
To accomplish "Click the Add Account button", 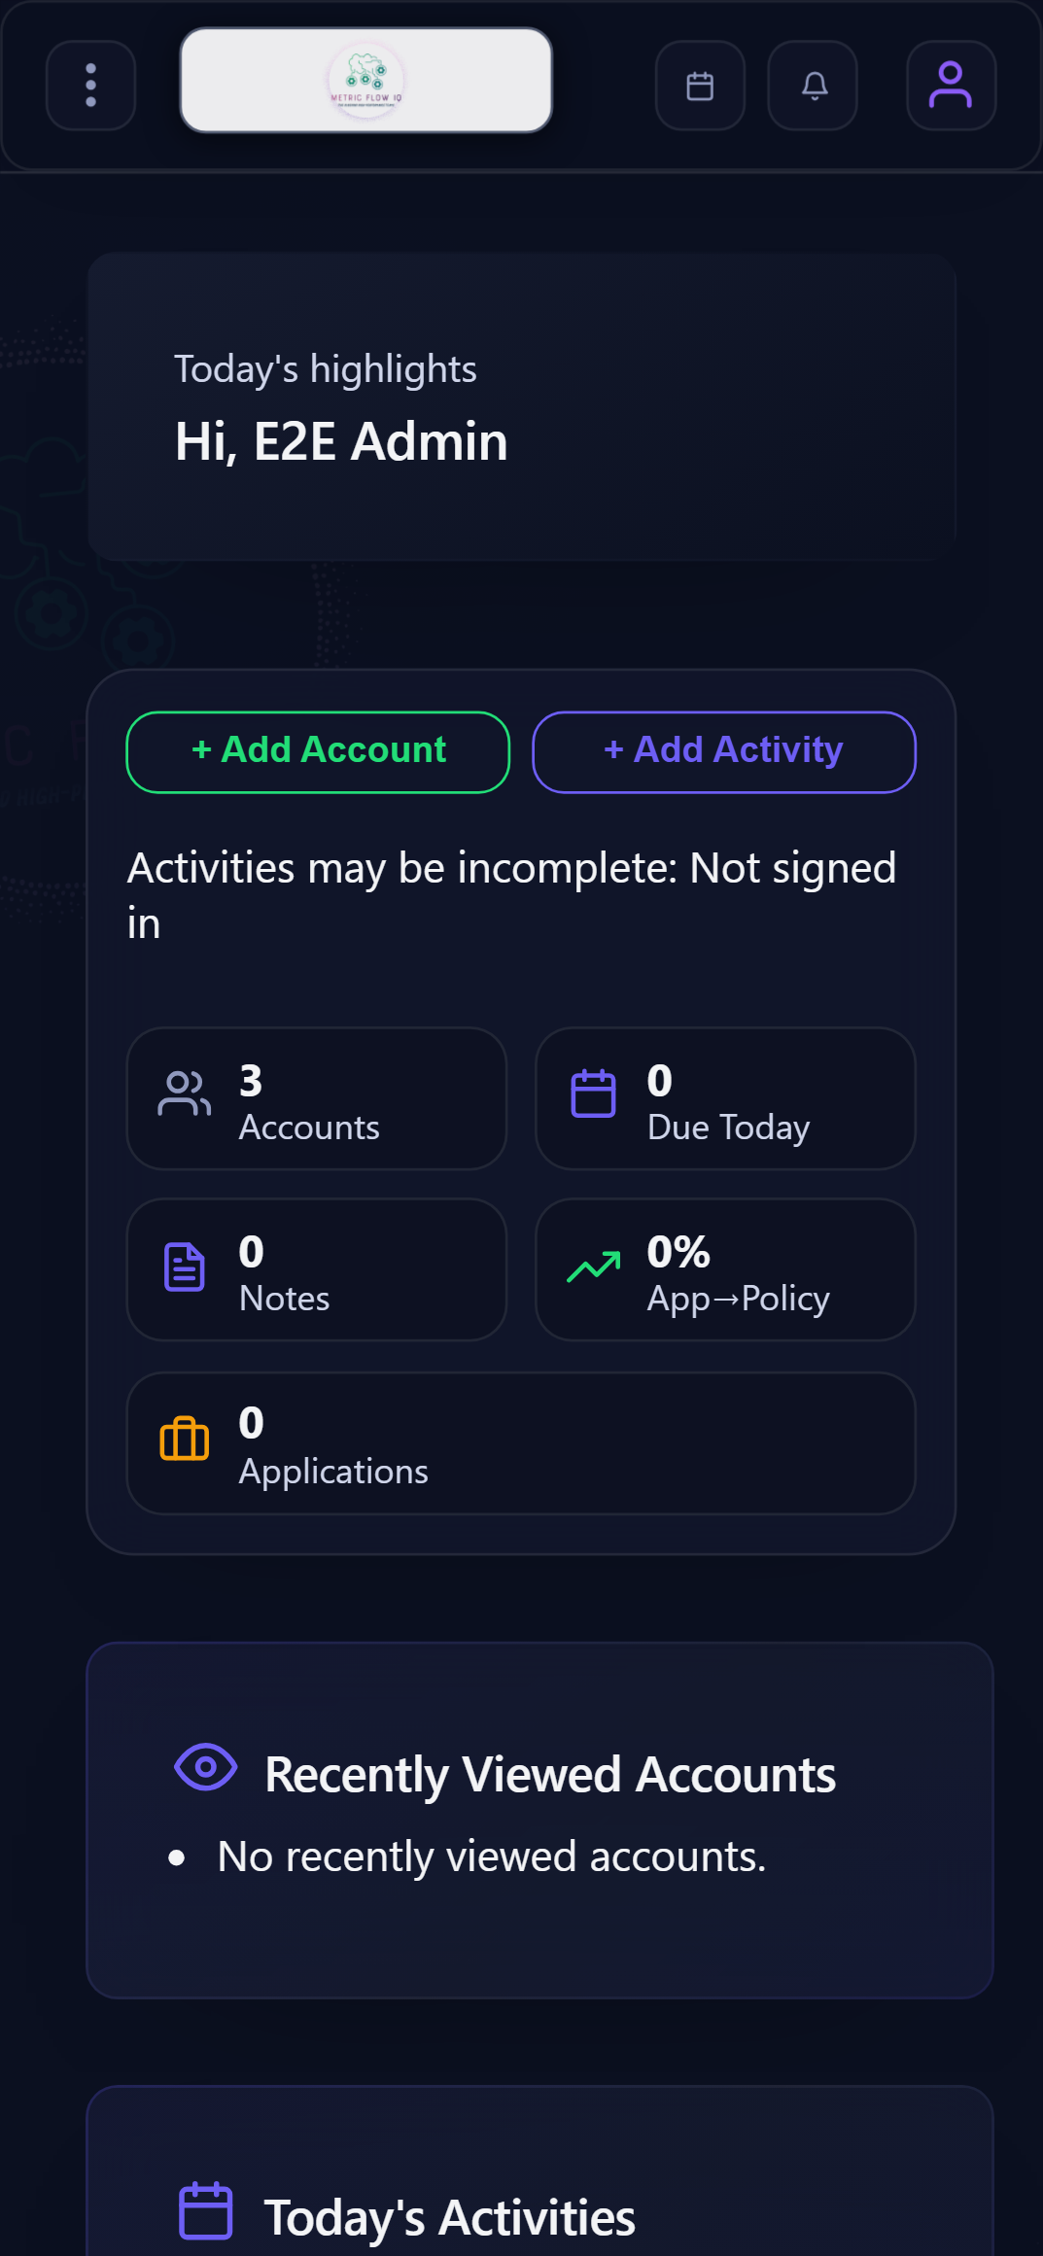I will (x=318, y=751).
